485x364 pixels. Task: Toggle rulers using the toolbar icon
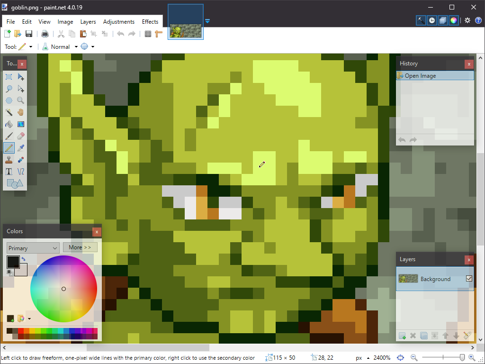point(159,34)
